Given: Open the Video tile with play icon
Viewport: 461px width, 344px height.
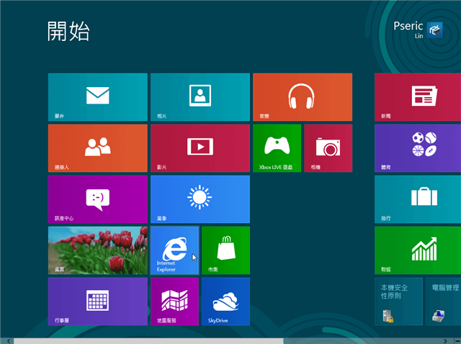Looking at the screenshot, I should tap(200, 148).
